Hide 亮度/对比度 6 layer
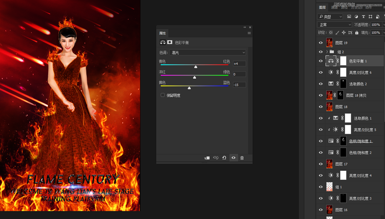The width and height of the screenshot is (385, 219). (321, 72)
